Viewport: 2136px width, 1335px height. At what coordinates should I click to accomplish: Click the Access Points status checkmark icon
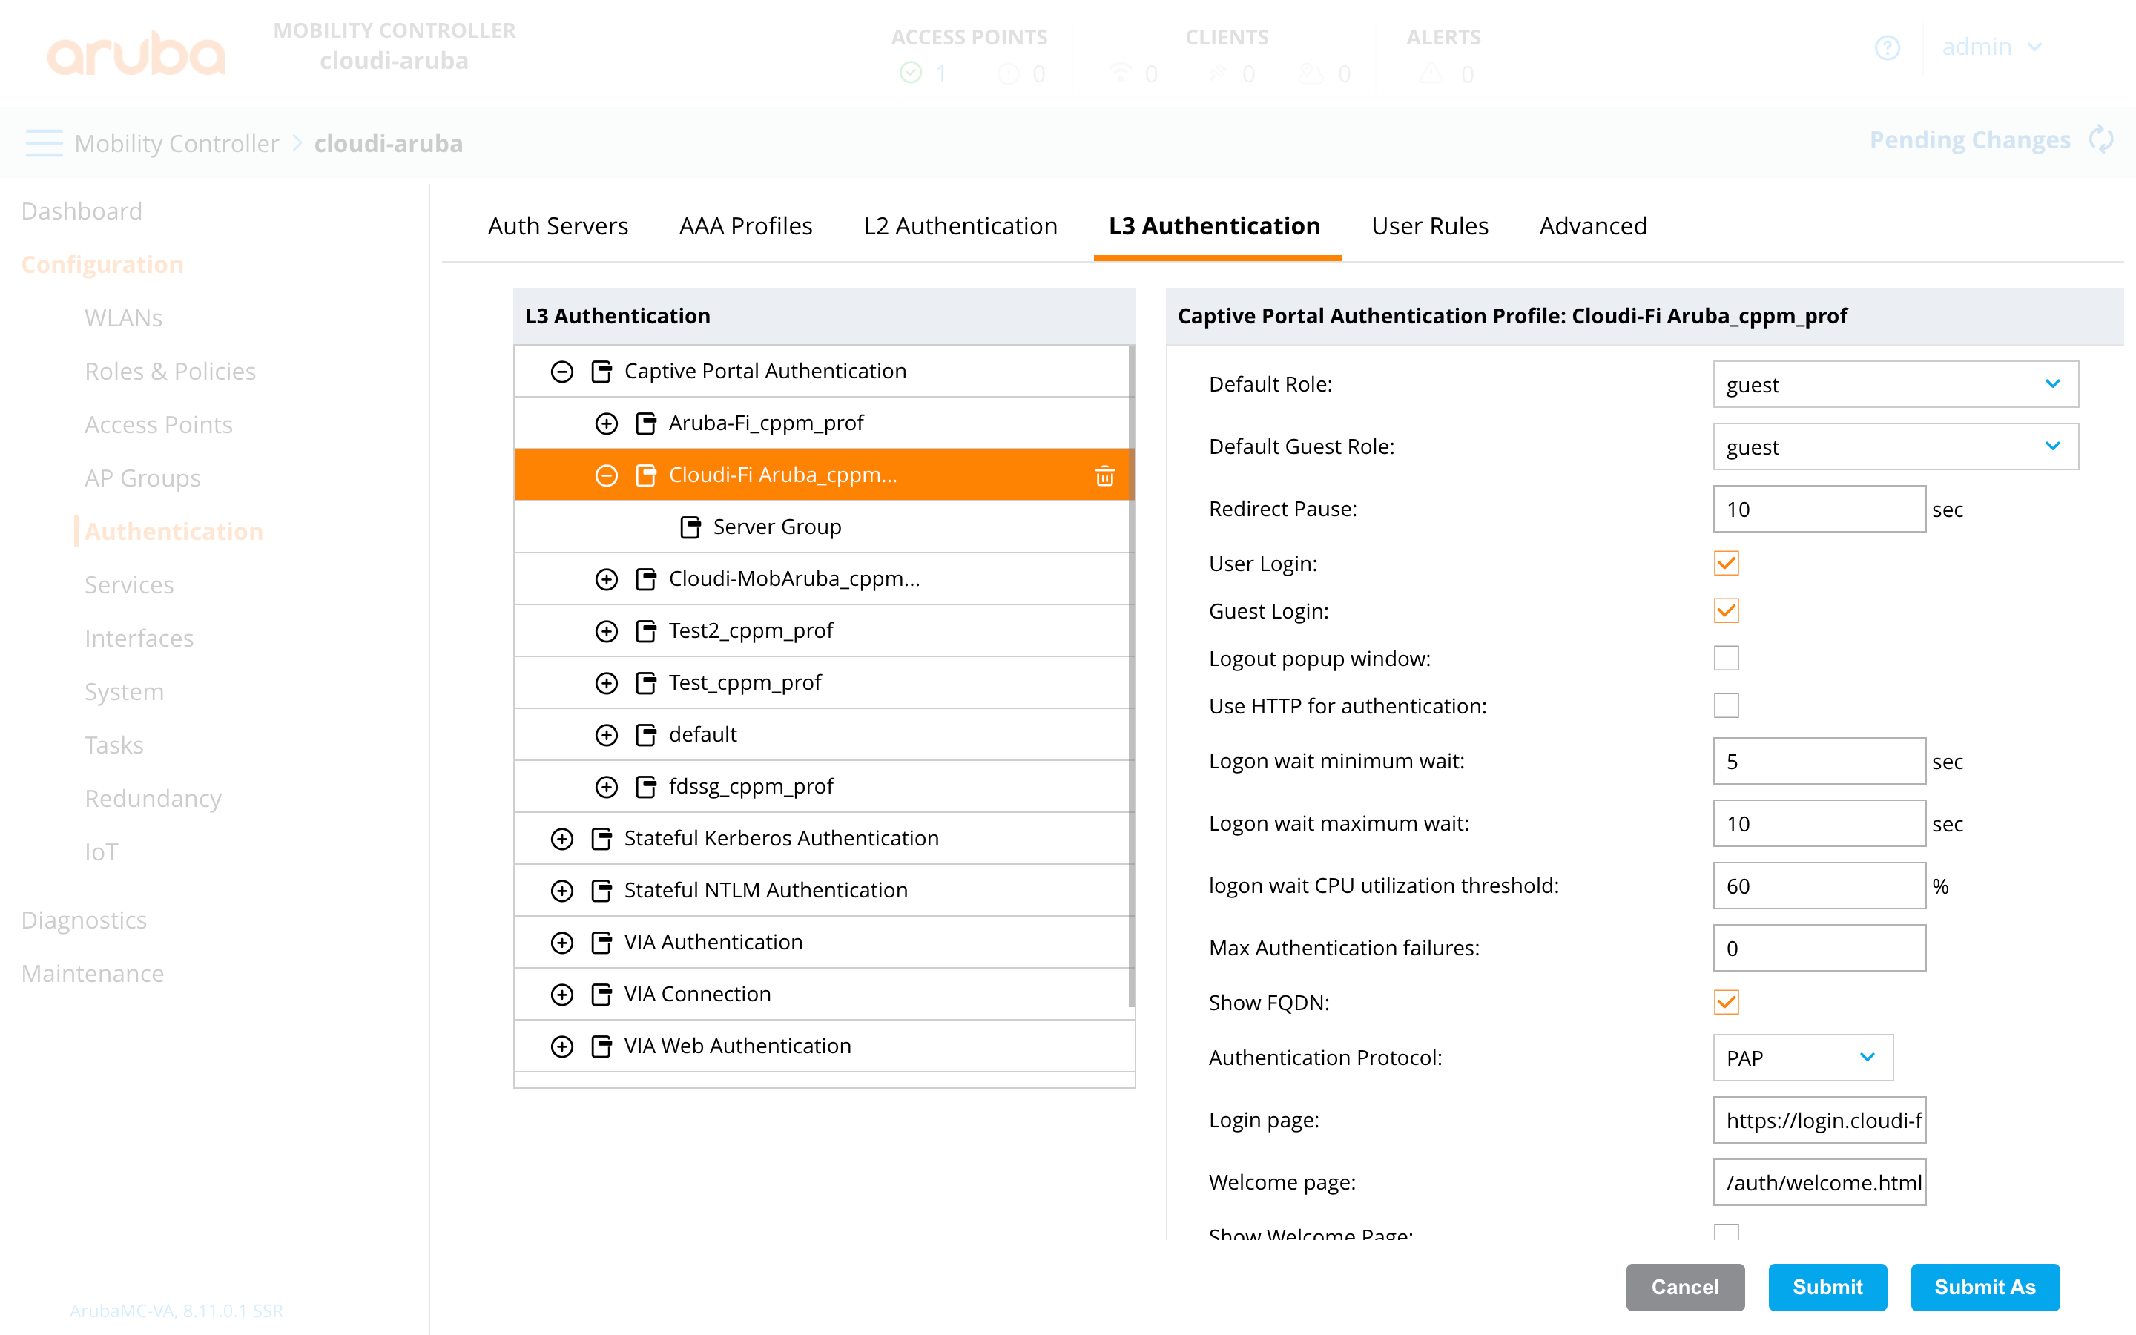point(910,73)
